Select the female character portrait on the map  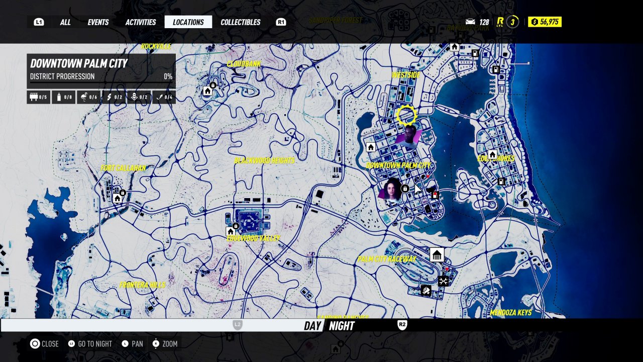(390, 190)
